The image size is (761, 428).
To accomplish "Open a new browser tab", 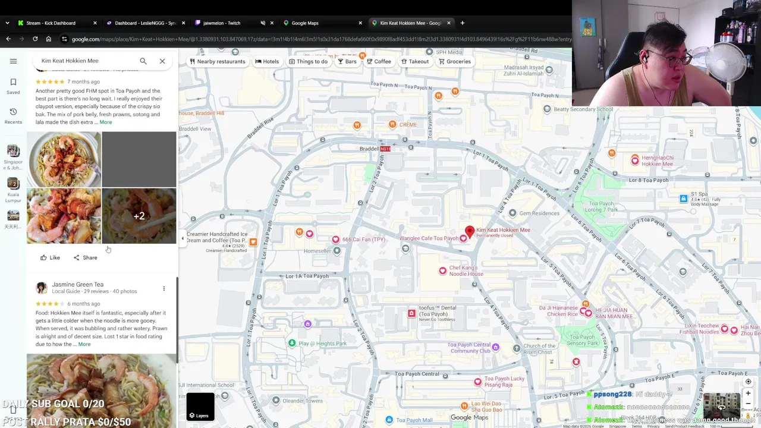I will click(463, 23).
